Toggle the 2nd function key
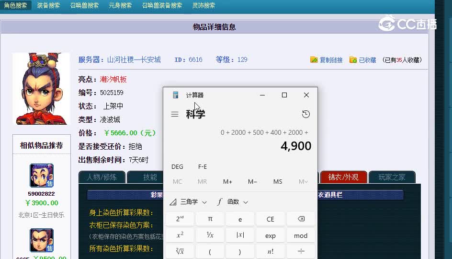 (x=180, y=219)
